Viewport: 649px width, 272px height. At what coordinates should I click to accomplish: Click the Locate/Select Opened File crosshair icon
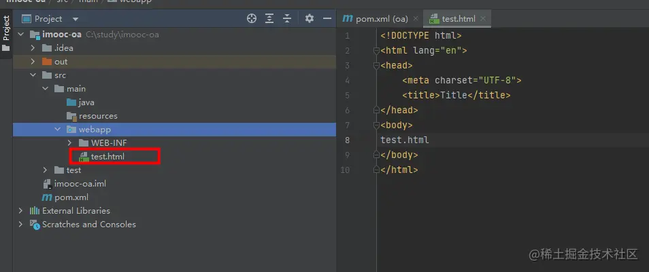[252, 18]
